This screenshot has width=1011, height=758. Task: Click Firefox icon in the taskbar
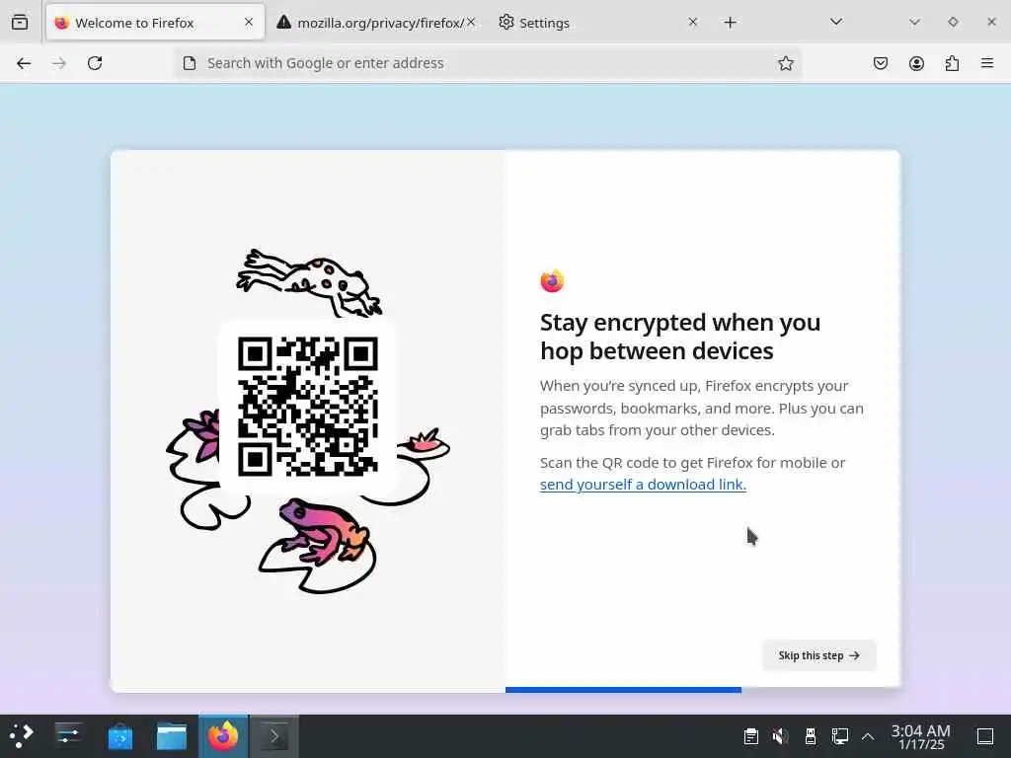click(x=223, y=736)
